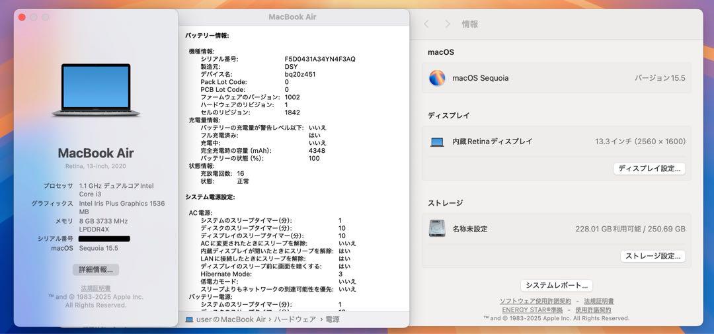Open システムレポート... button
The width and height of the screenshot is (714, 334).
click(x=557, y=286)
